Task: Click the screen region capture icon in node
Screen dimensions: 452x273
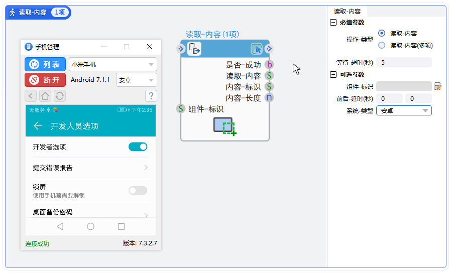Action: (224, 126)
